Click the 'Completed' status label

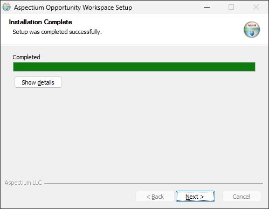[26, 57]
